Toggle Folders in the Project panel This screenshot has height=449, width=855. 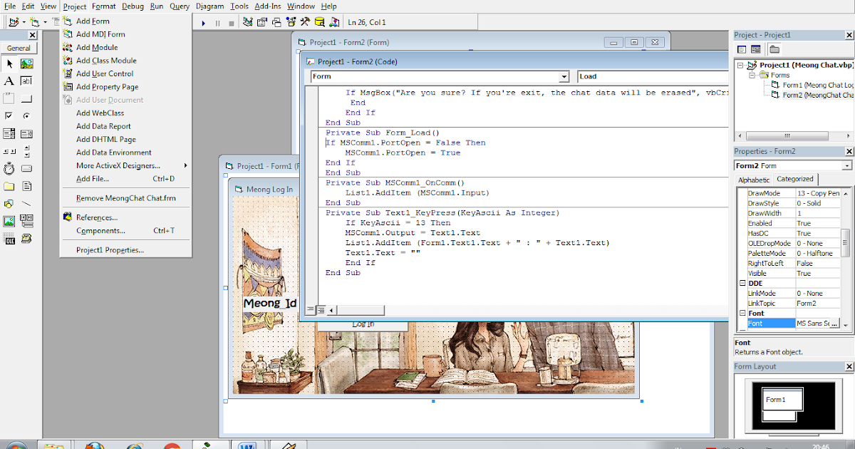[x=774, y=49]
